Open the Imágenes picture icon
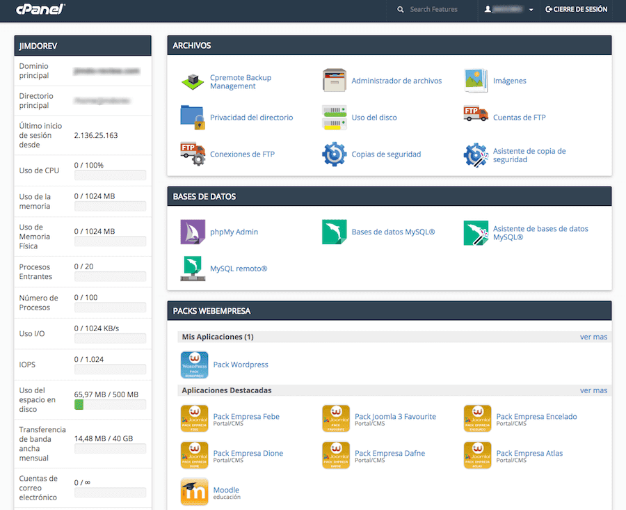This screenshot has width=626, height=510. pyautogui.click(x=476, y=80)
